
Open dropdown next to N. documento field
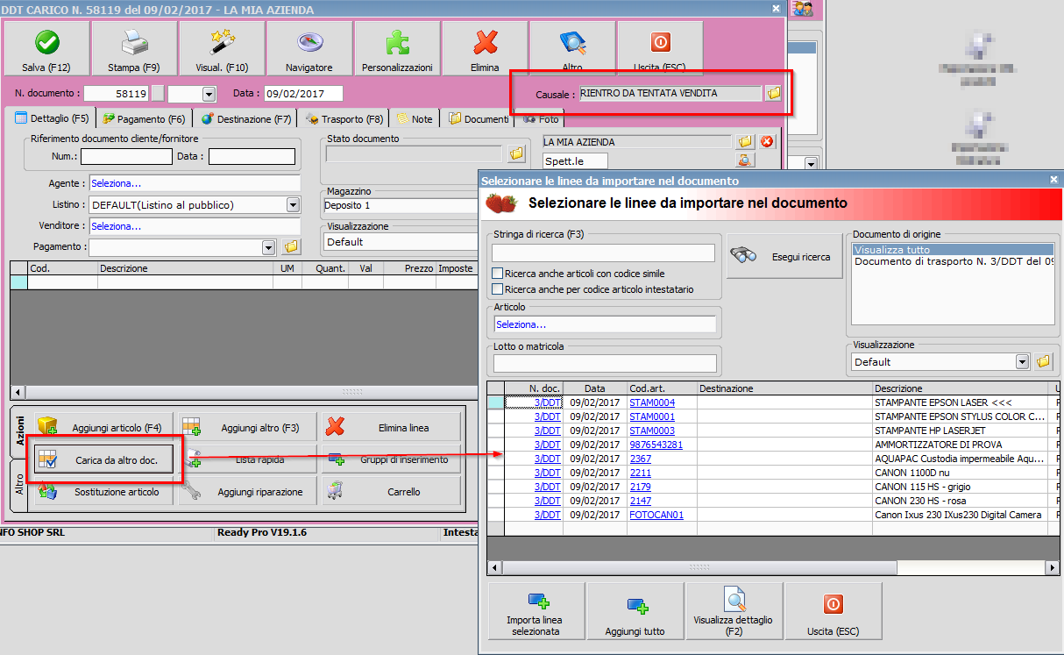tap(209, 94)
